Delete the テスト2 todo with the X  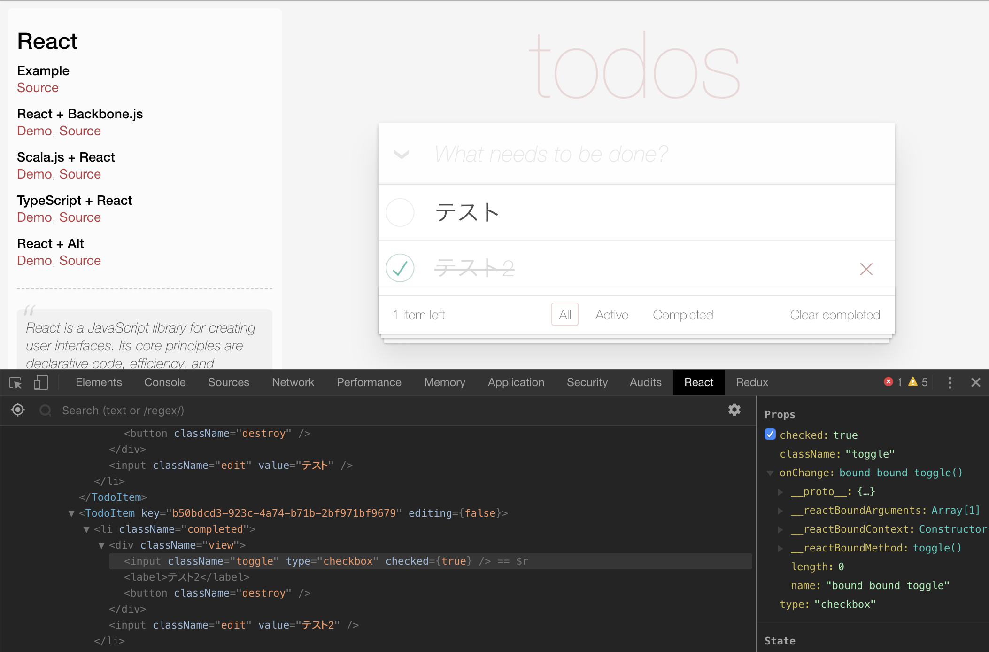[866, 269]
